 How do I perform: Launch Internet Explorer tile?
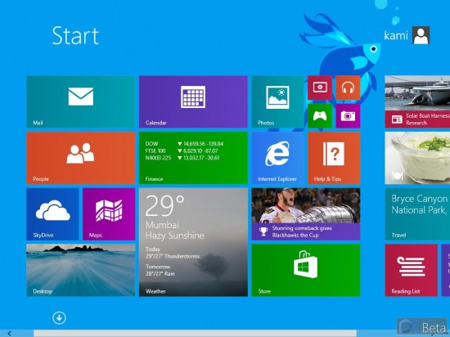[277, 158]
